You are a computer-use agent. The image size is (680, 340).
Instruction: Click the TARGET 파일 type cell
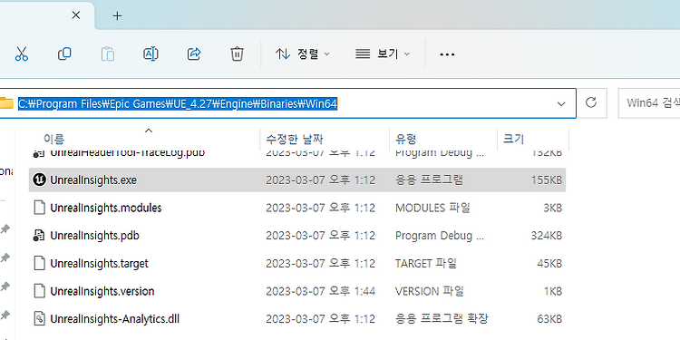coord(425,263)
